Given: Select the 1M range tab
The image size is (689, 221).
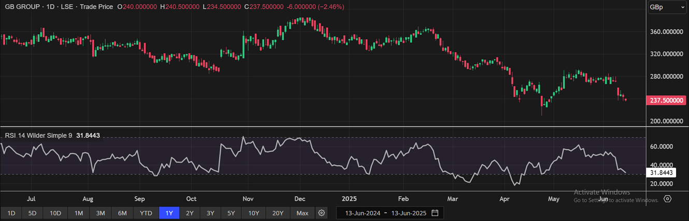Looking at the screenshot, I should coord(79,213).
